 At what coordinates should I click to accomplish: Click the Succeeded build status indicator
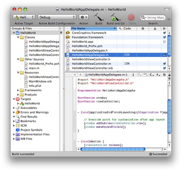[x=158, y=154]
